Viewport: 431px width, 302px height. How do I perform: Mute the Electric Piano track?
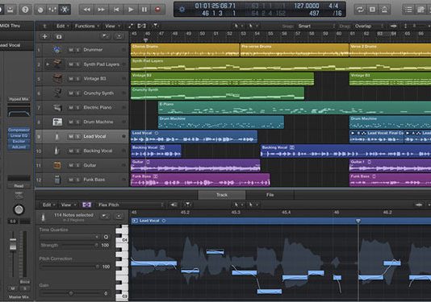pyautogui.click(x=71, y=108)
